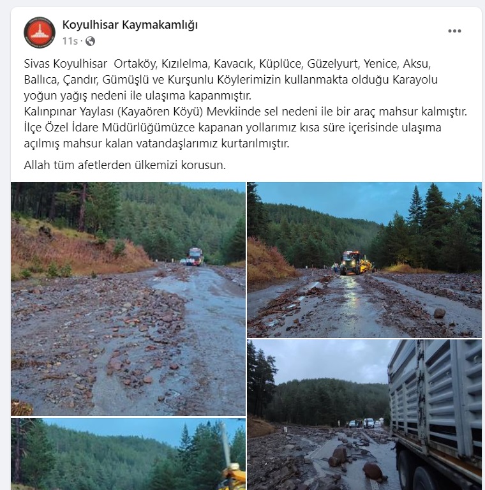This screenshot has height=490, width=485.
Task: Open the partially visible bottom-left forest photo
Action: point(128,454)
